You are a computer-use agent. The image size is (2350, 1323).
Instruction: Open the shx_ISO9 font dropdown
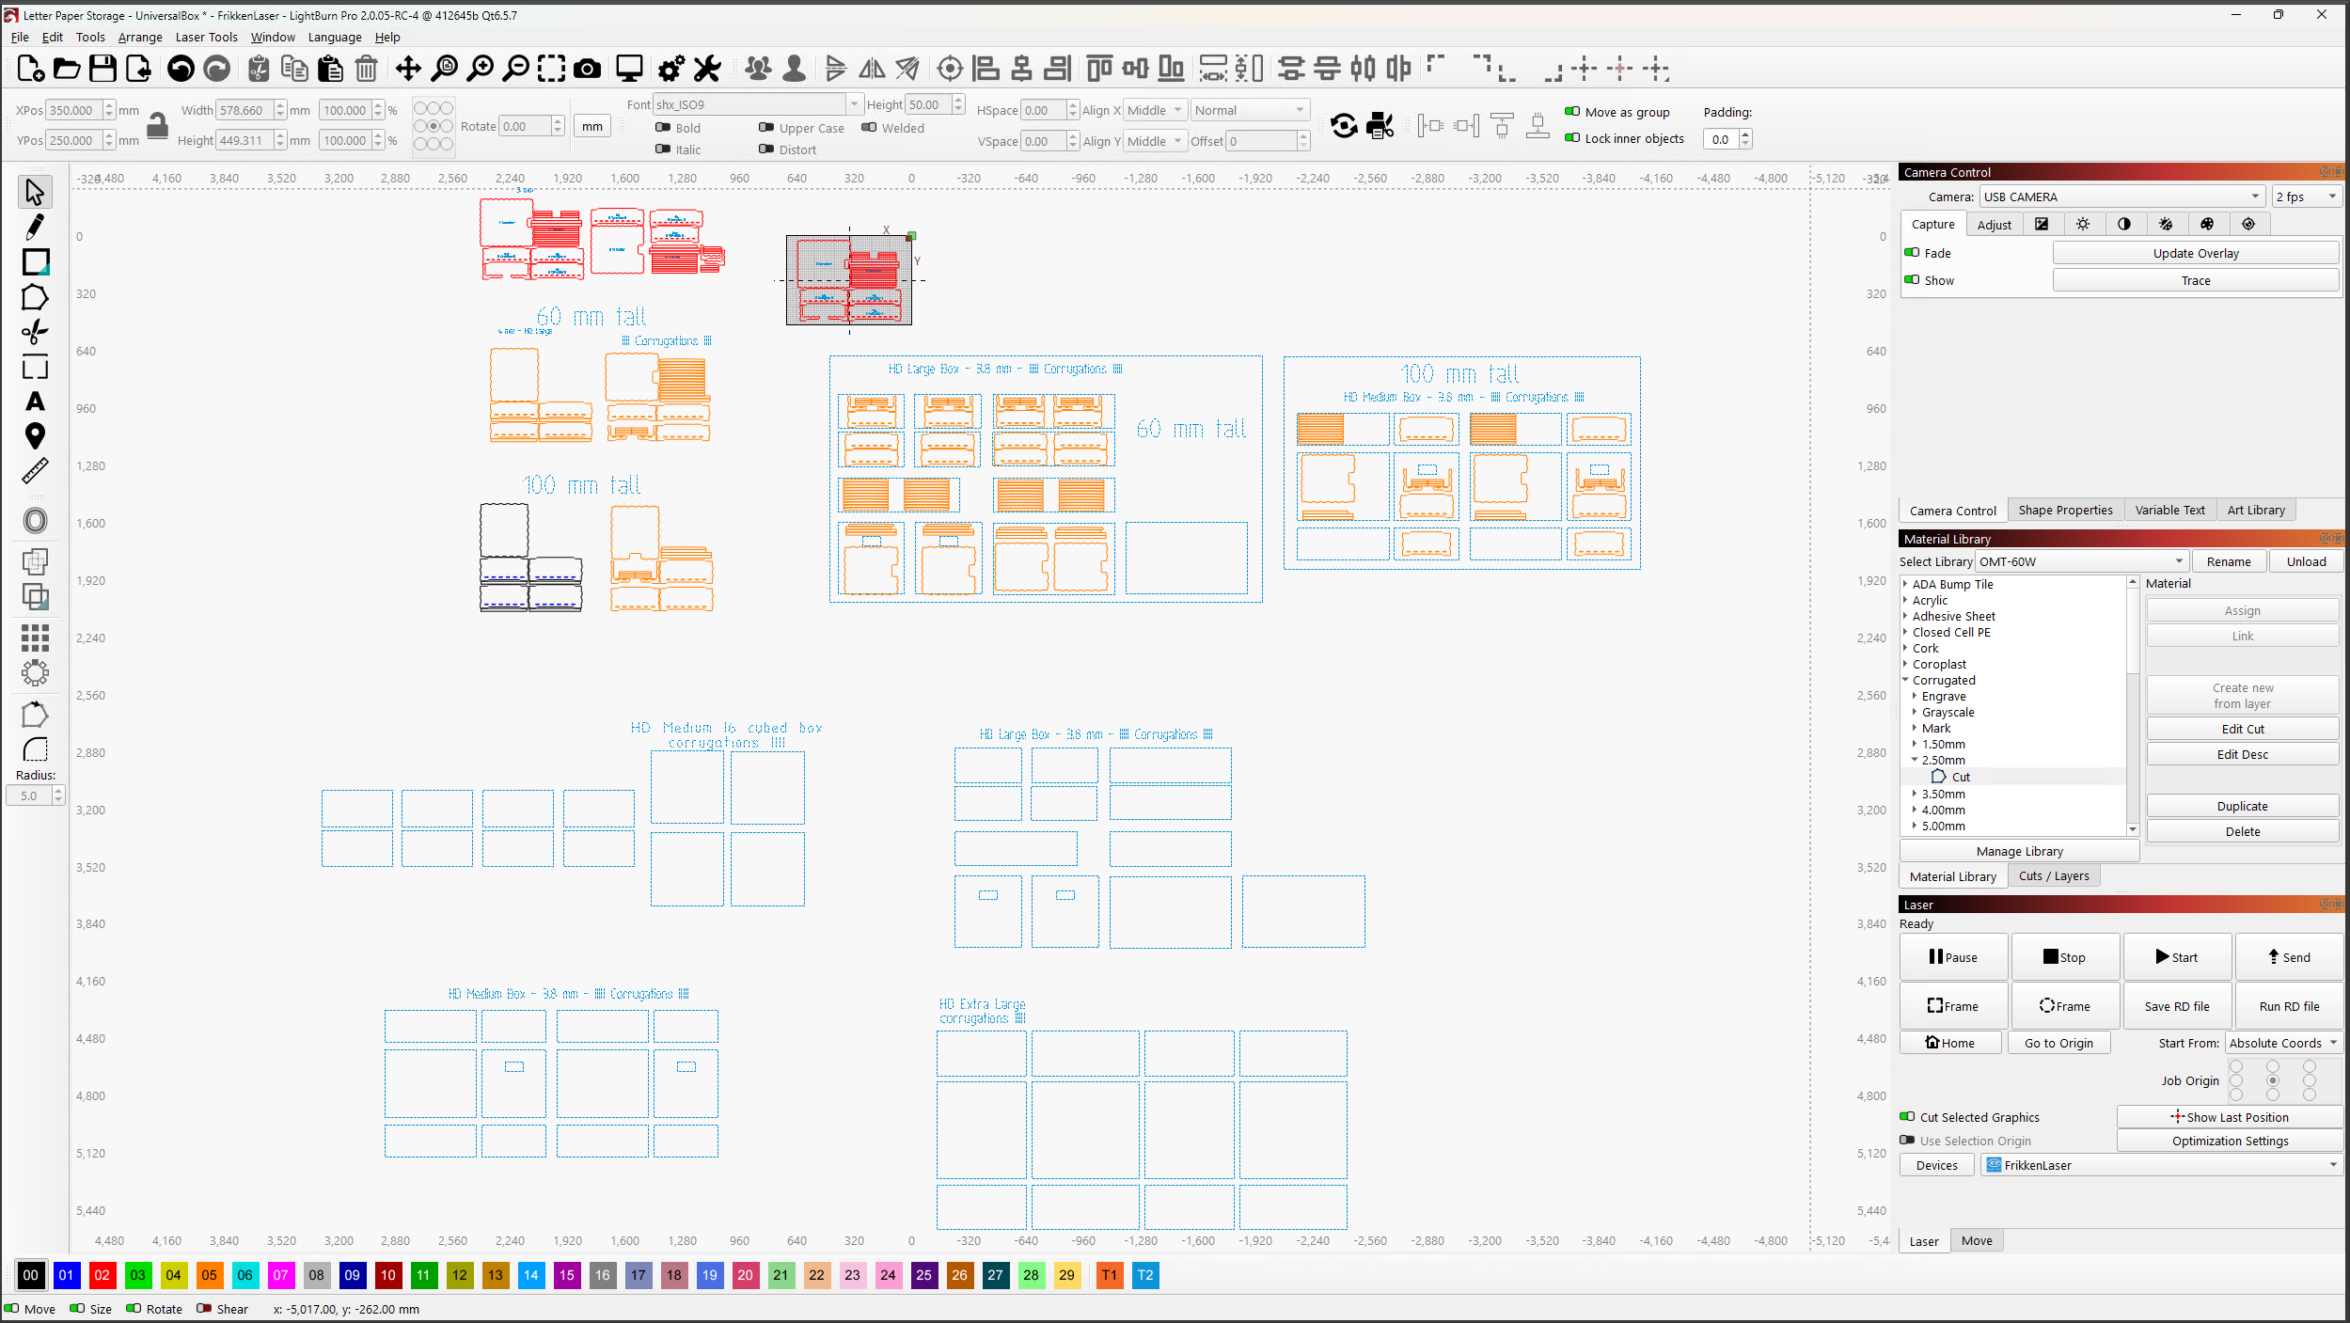click(852, 103)
